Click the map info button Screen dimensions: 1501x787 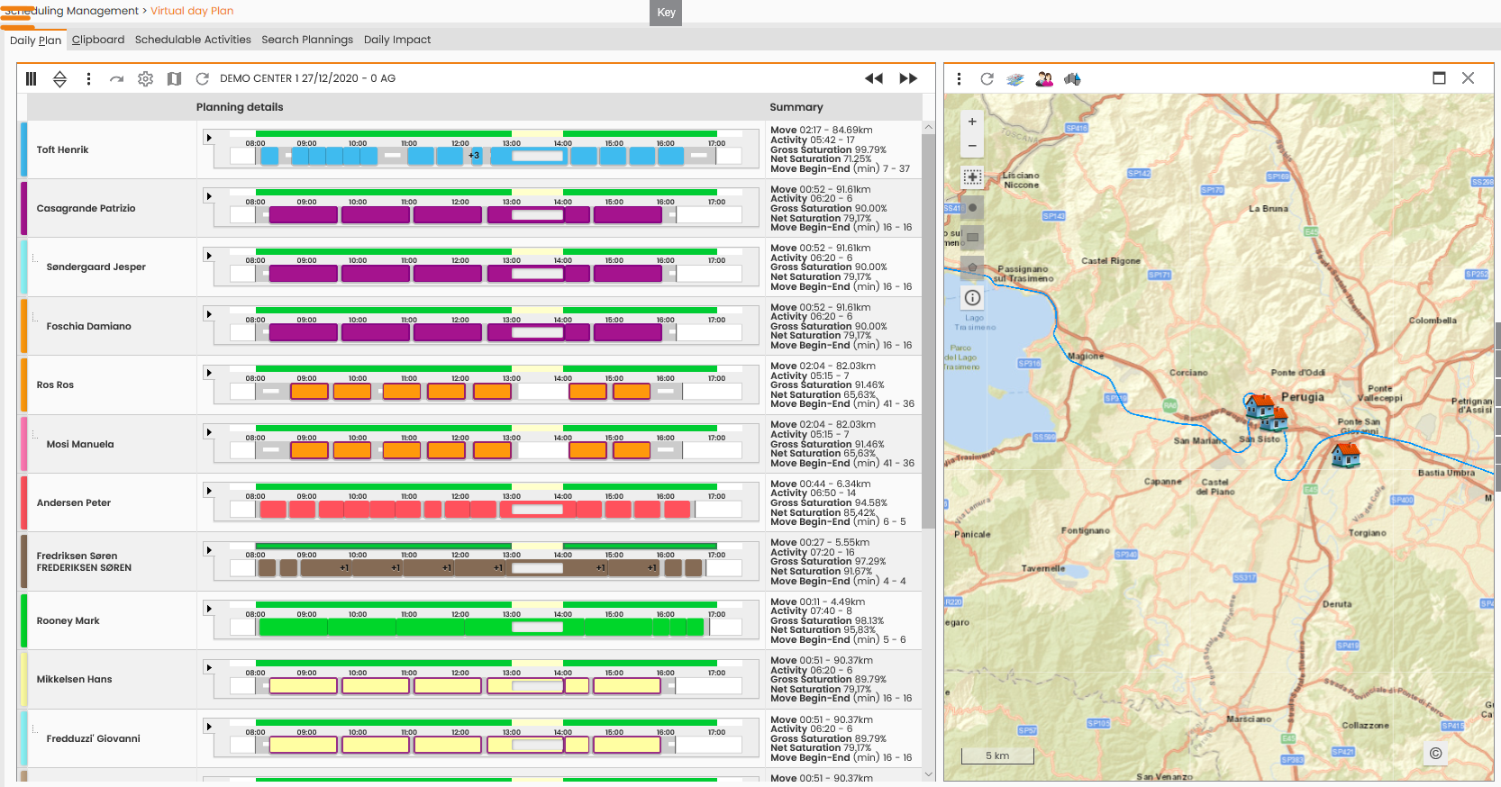(x=972, y=297)
